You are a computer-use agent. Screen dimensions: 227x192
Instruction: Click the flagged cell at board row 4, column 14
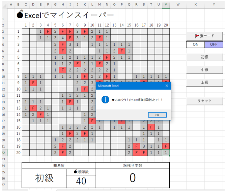pos(122,51)
